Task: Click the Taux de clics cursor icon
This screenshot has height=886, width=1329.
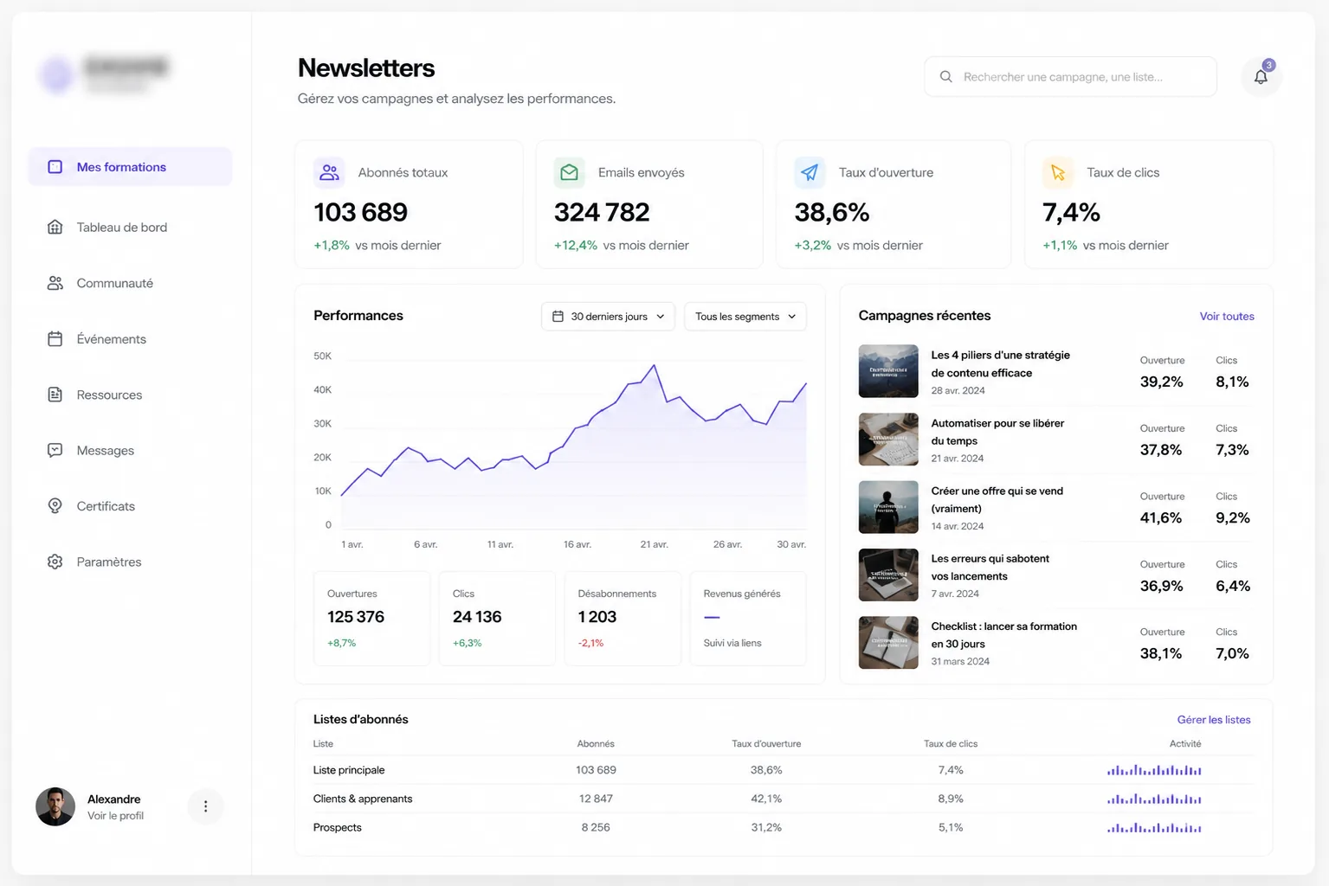Action: click(x=1058, y=172)
